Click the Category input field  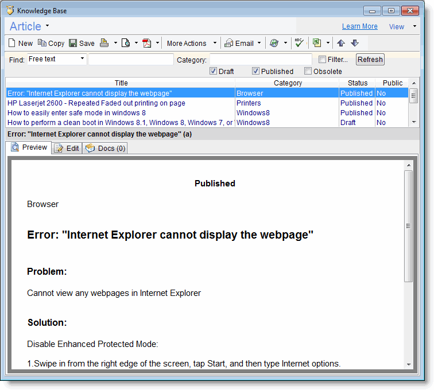(x=261, y=60)
